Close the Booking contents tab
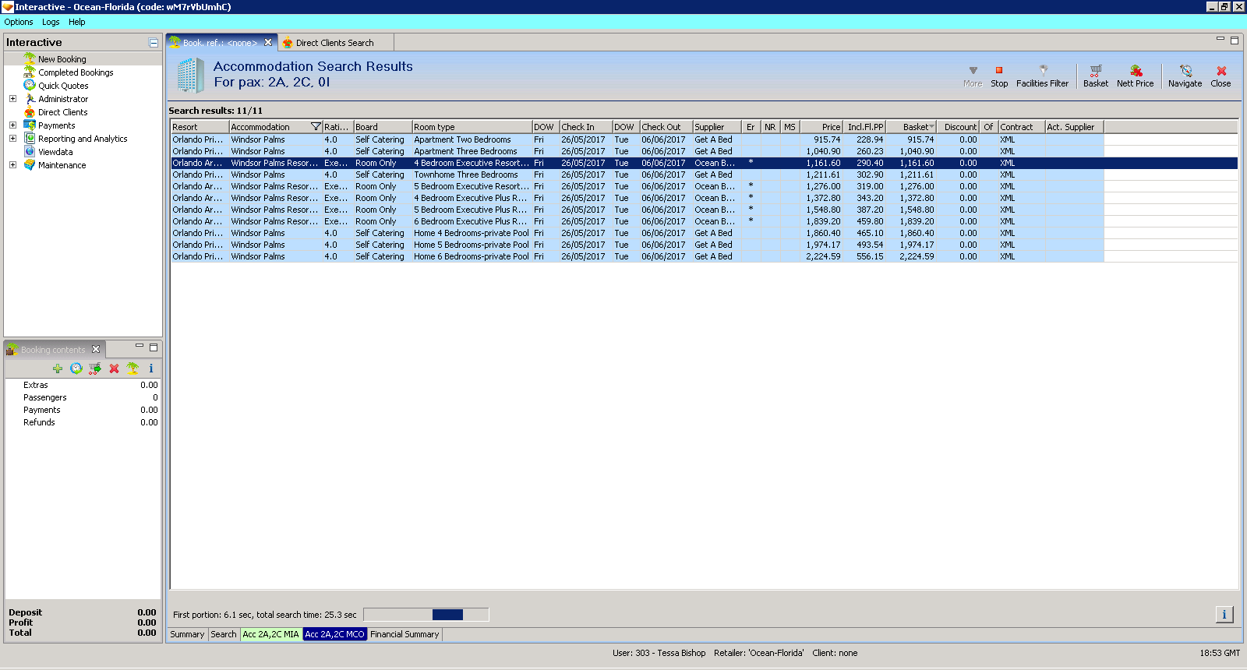 (96, 349)
